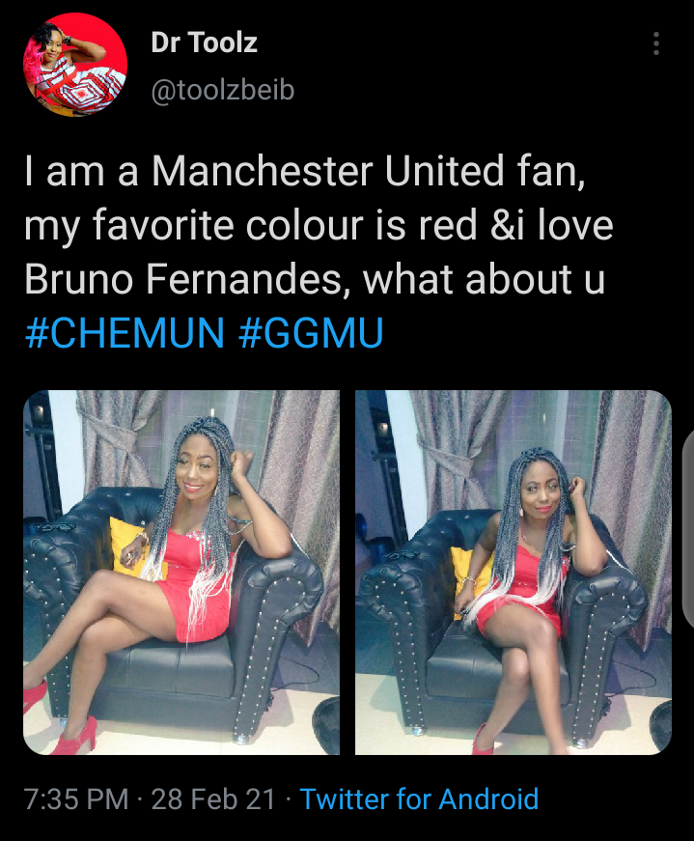The height and width of the screenshot is (841, 694).
Task: Open the #CHEMUN hashtag
Action: 125,333
